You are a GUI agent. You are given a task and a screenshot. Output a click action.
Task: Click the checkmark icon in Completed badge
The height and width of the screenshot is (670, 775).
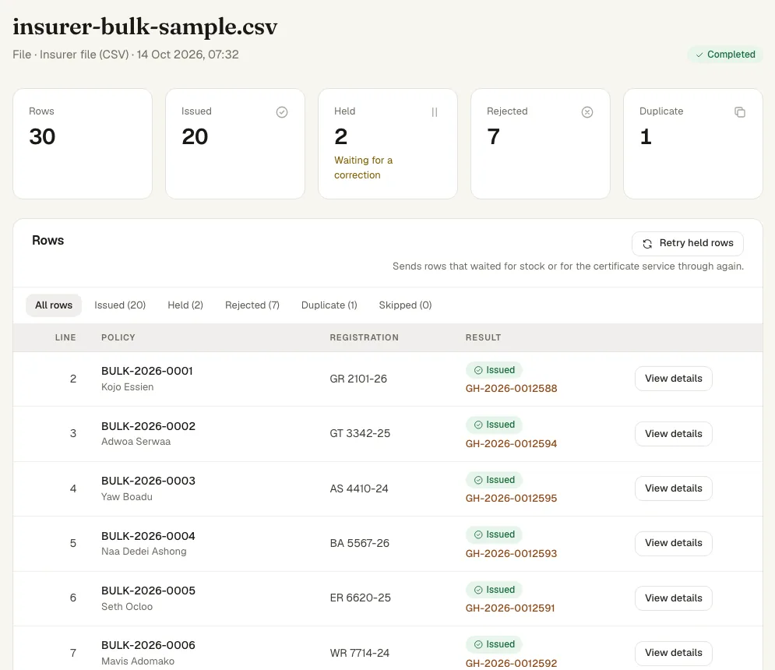pyautogui.click(x=699, y=55)
